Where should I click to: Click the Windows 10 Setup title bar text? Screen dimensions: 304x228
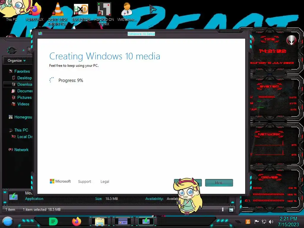(141, 34)
